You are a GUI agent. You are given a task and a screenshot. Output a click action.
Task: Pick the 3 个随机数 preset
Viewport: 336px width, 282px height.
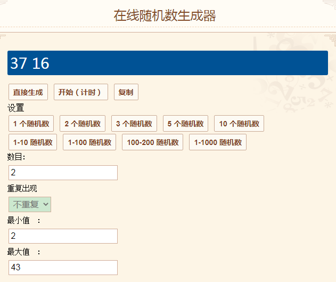point(134,124)
